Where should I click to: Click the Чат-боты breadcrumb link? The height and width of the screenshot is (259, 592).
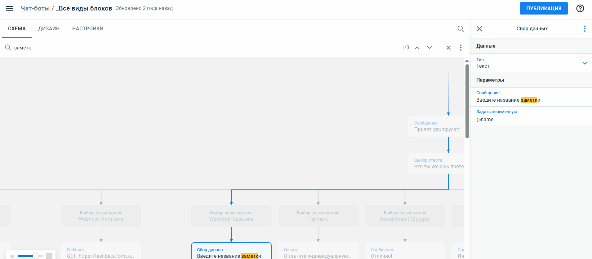[35, 8]
